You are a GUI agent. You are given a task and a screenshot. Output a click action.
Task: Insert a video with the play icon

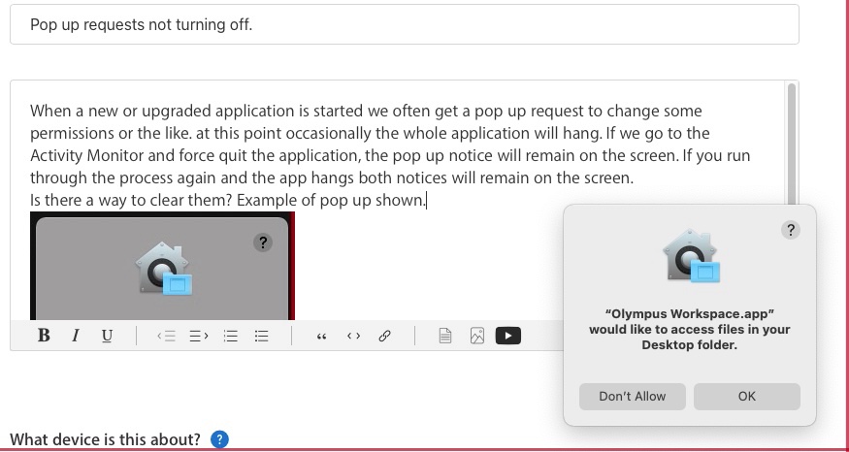pyautogui.click(x=508, y=337)
